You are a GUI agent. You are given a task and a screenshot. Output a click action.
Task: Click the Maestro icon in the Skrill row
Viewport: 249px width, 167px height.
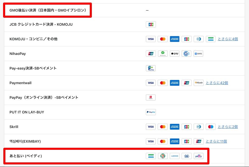coord(211,127)
